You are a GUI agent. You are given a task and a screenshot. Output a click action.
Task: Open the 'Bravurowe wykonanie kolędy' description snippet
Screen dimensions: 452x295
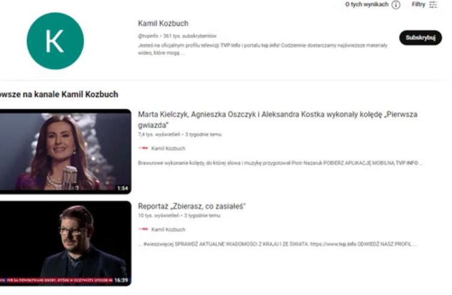click(x=280, y=163)
